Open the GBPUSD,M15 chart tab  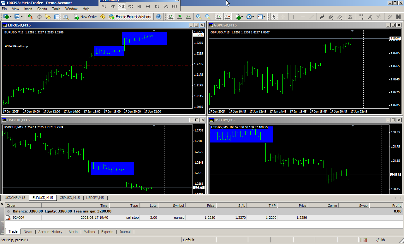(69, 198)
